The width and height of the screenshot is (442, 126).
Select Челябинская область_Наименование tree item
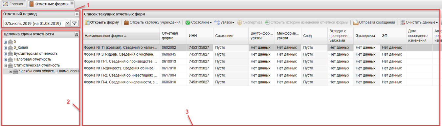pyautogui.click(x=49, y=71)
